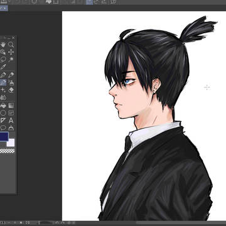Select the Pencil tool
226x226 pixels.
point(11,75)
